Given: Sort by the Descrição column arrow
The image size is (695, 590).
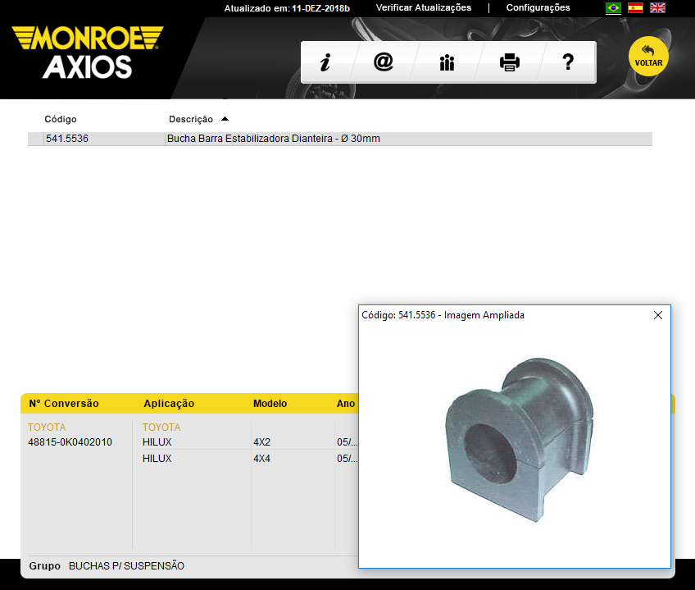Looking at the screenshot, I should [225, 119].
